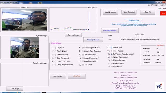This screenshot has height=93, width=166.
Task: Select the Image Resize operation
Action: point(112,51)
